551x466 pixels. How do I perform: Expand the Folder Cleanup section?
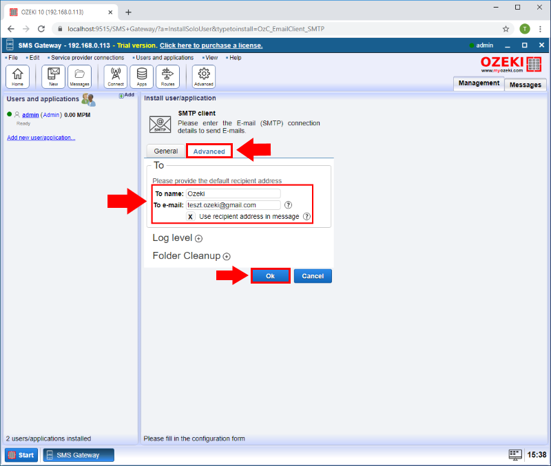pos(227,256)
